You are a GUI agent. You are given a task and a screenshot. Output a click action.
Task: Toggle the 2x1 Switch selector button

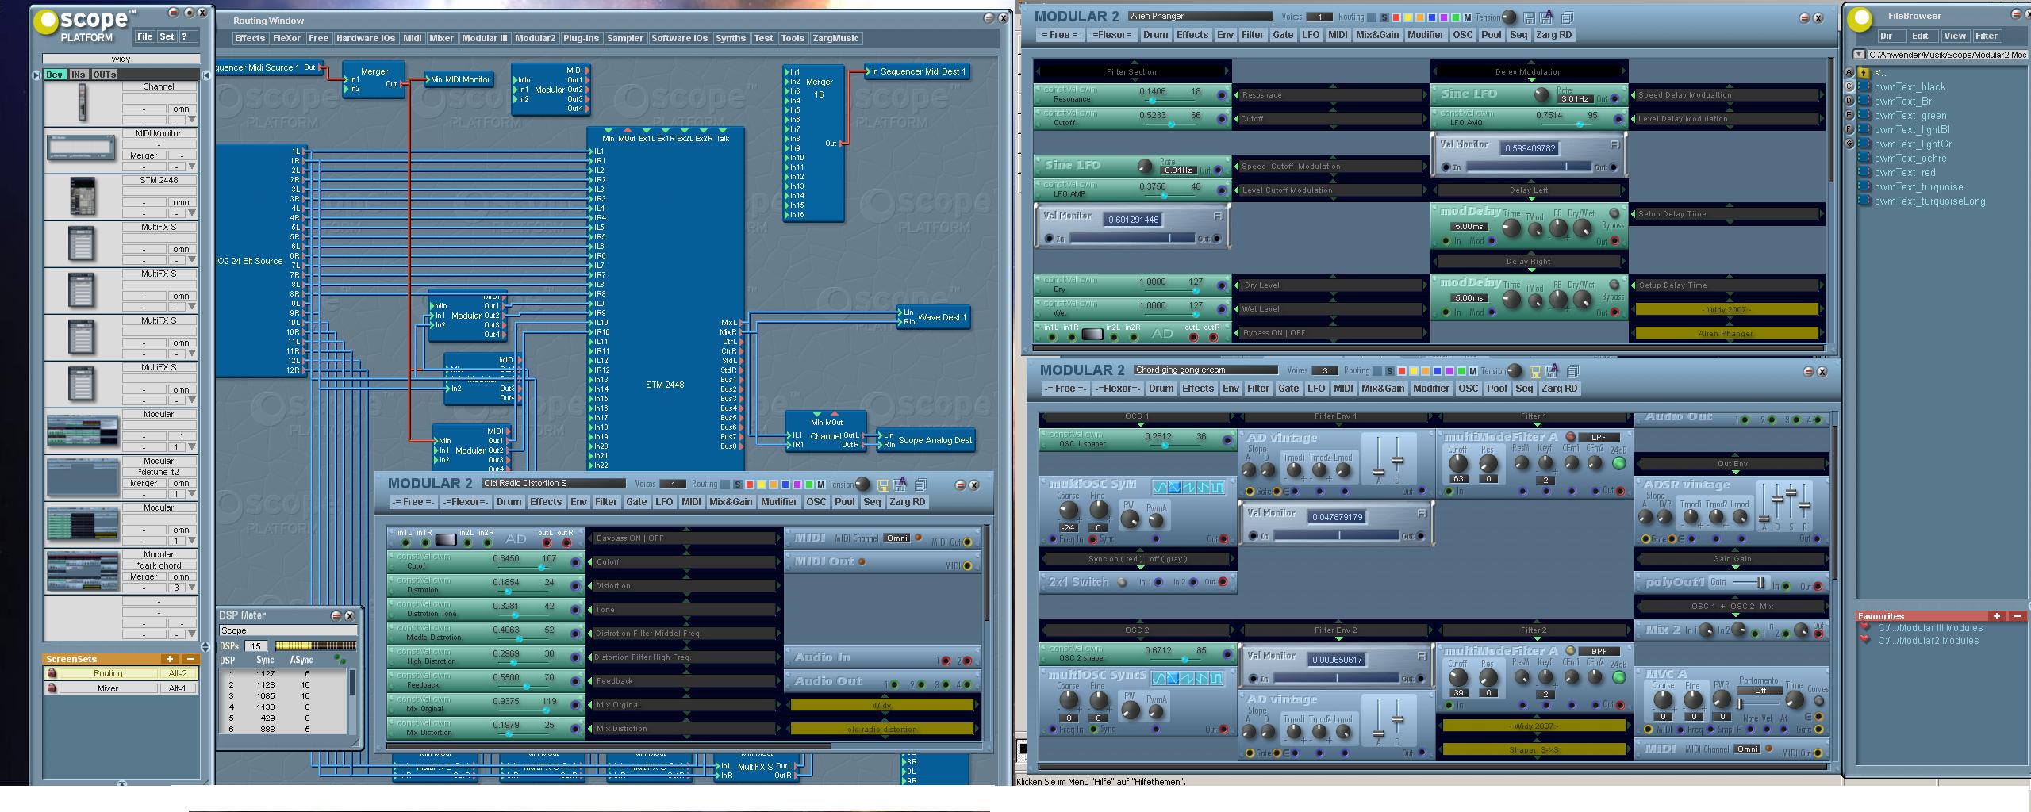click(1122, 582)
